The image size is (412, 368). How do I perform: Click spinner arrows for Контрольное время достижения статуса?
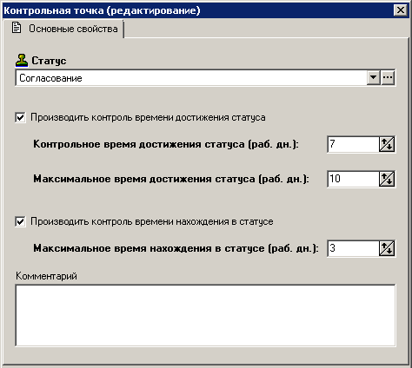click(x=387, y=144)
